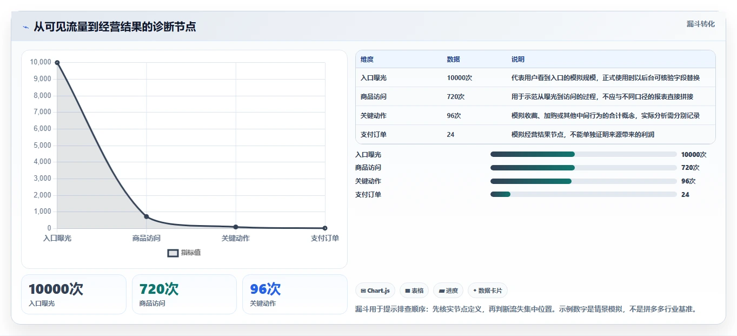Select the 支付订单 table row cell
The width and height of the screenshot is (737, 336).
tap(374, 134)
